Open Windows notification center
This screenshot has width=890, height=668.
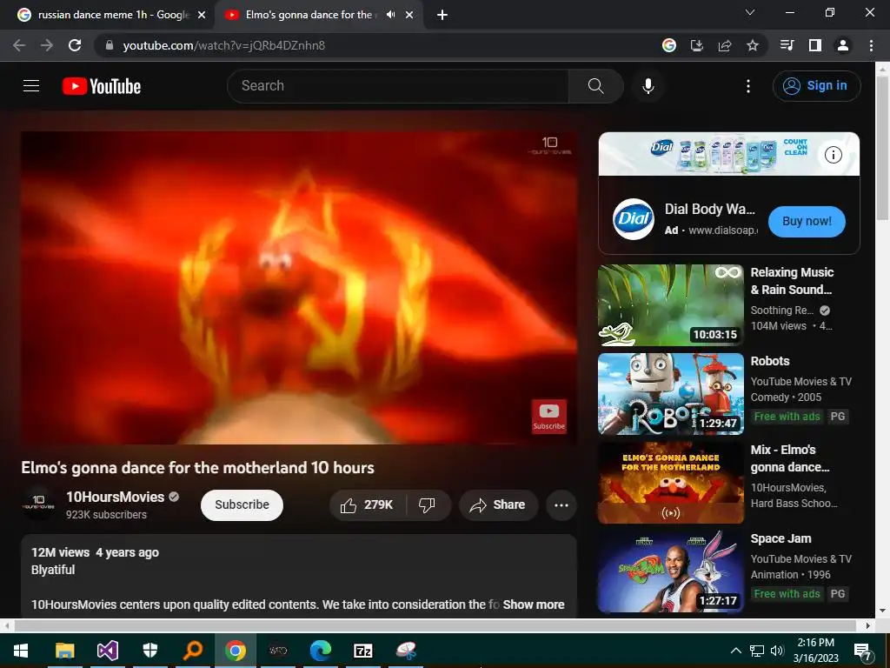click(x=863, y=651)
